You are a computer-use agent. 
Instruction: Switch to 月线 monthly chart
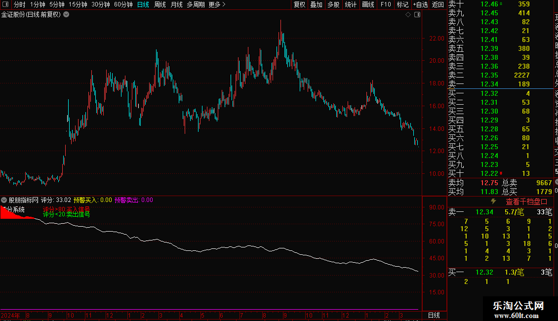point(176,4)
